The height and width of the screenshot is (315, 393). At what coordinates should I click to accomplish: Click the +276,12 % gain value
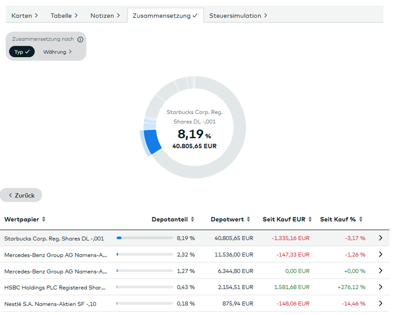(x=351, y=287)
